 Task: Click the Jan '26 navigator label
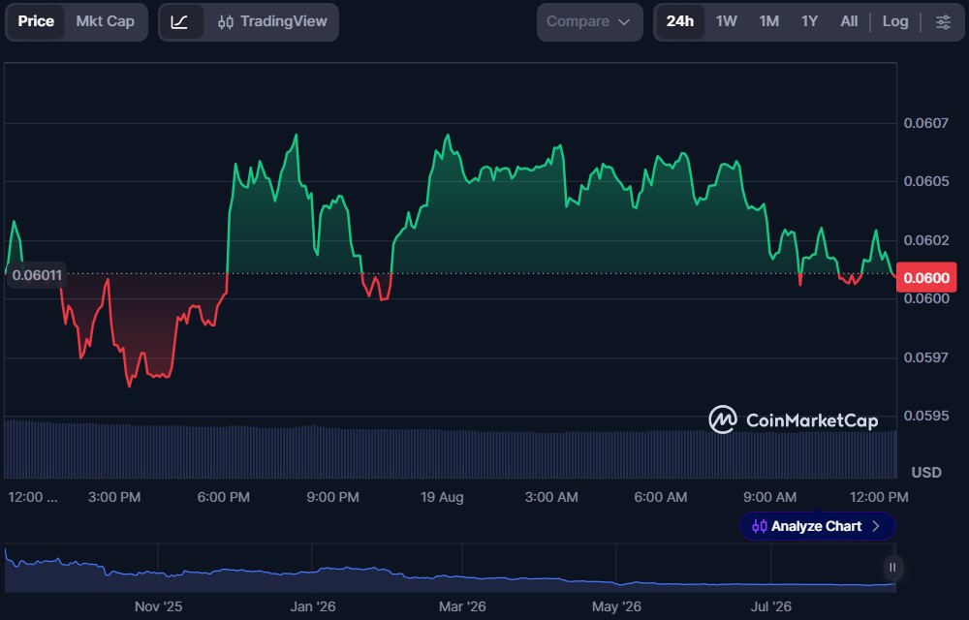tap(313, 606)
